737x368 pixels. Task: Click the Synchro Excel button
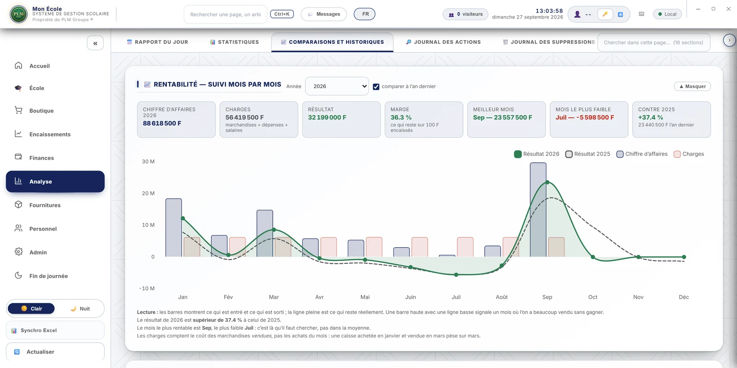click(x=55, y=330)
